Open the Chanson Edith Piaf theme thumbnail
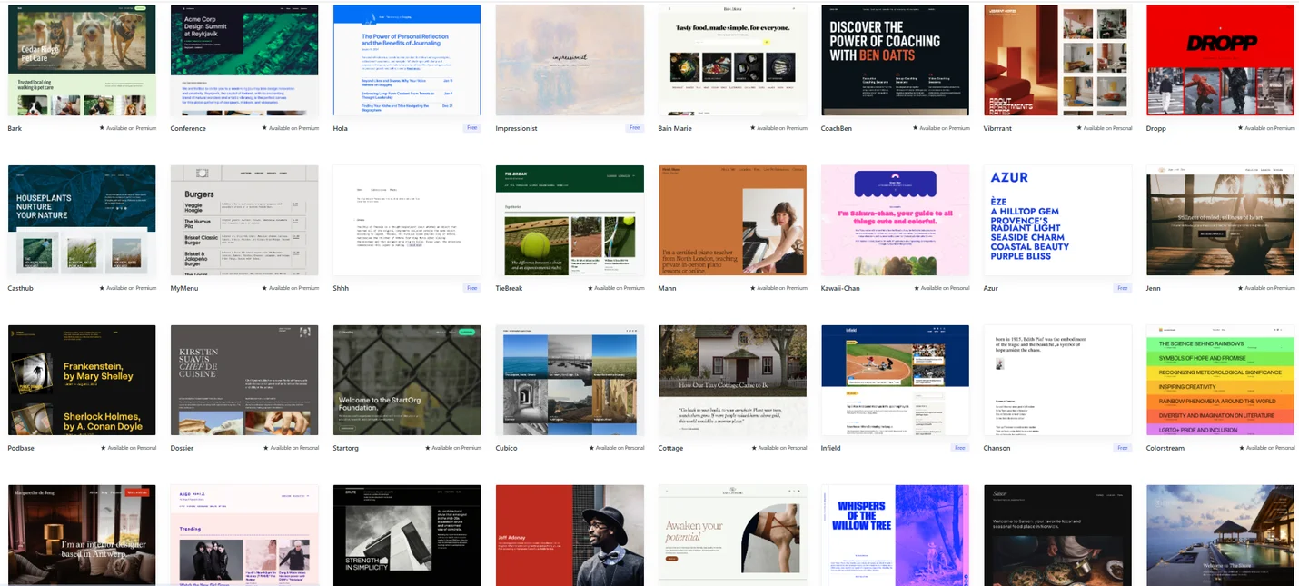 (x=1057, y=381)
